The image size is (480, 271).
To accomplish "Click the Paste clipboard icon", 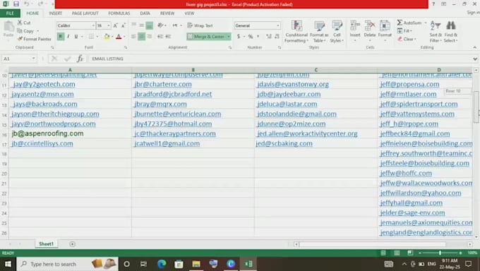I will [8, 27].
